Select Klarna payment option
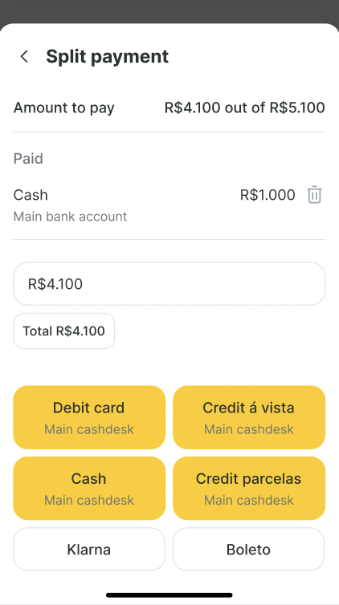 tap(89, 549)
